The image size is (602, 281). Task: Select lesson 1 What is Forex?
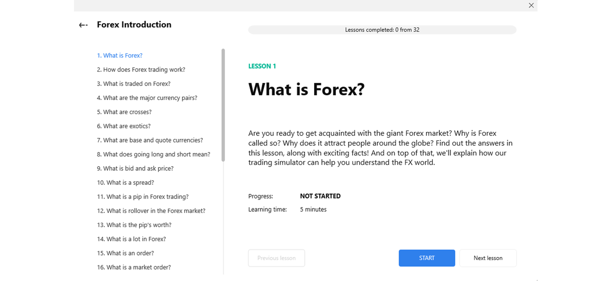(x=120, y=55)
